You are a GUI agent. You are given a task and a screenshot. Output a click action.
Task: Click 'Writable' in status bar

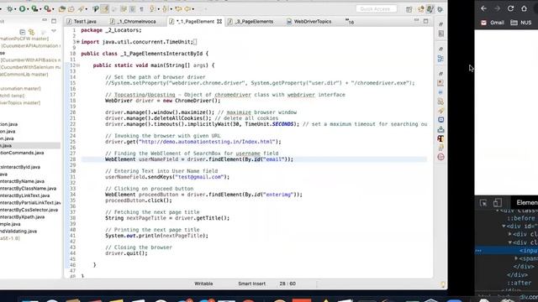click(x=203, y=284)
